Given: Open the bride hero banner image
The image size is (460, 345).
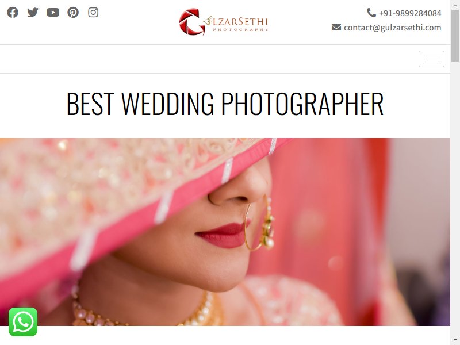Looking at the screenshot, I should (x=225, y=232).
